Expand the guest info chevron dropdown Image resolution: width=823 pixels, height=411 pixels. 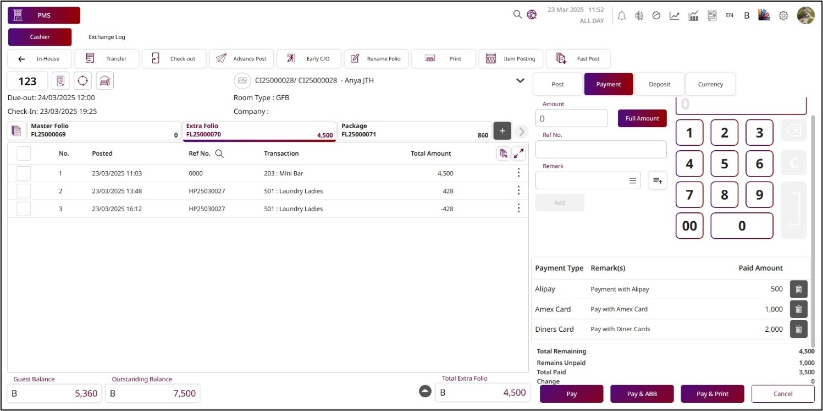(x=520, y=81)
